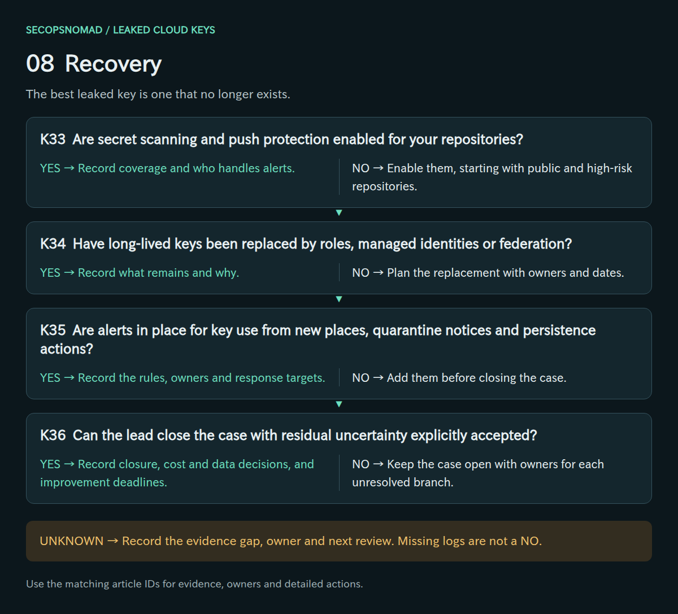Click the K36 question about closing the case
The image size is (678, 614).
pos(288,435)
